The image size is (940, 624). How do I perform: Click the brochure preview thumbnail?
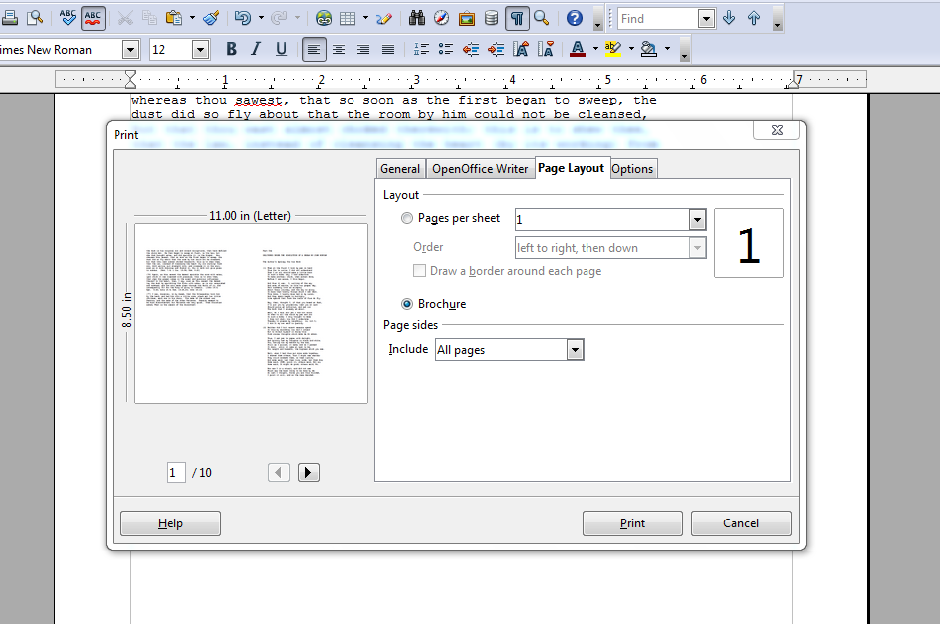click(251, 313)
